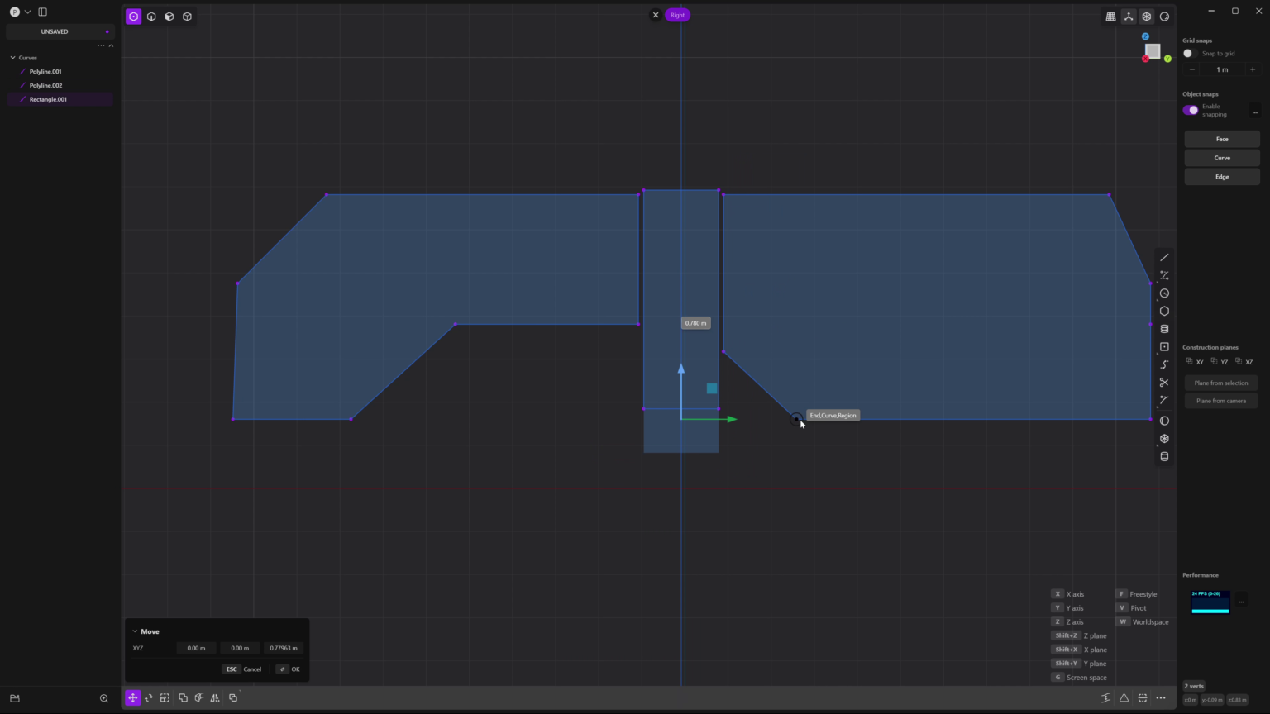
Task: Click the Face snap button
Action: (x=1222, y=139)
